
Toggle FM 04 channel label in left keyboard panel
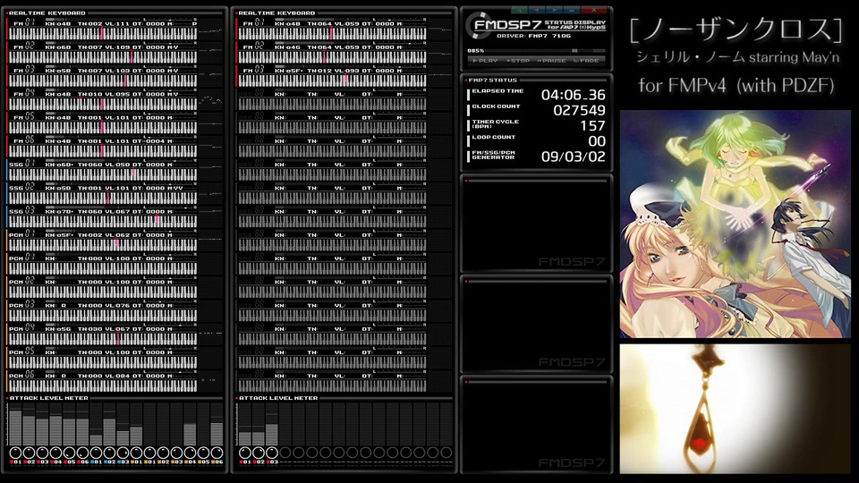23,94
